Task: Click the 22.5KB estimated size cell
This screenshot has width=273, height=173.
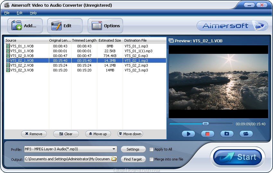Action: tap(110, 51)
